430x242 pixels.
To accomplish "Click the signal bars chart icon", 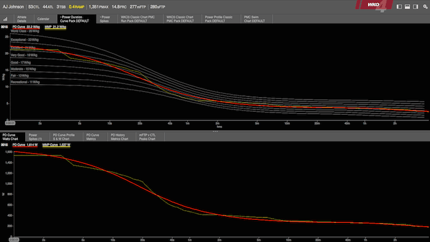I will 5,19.
